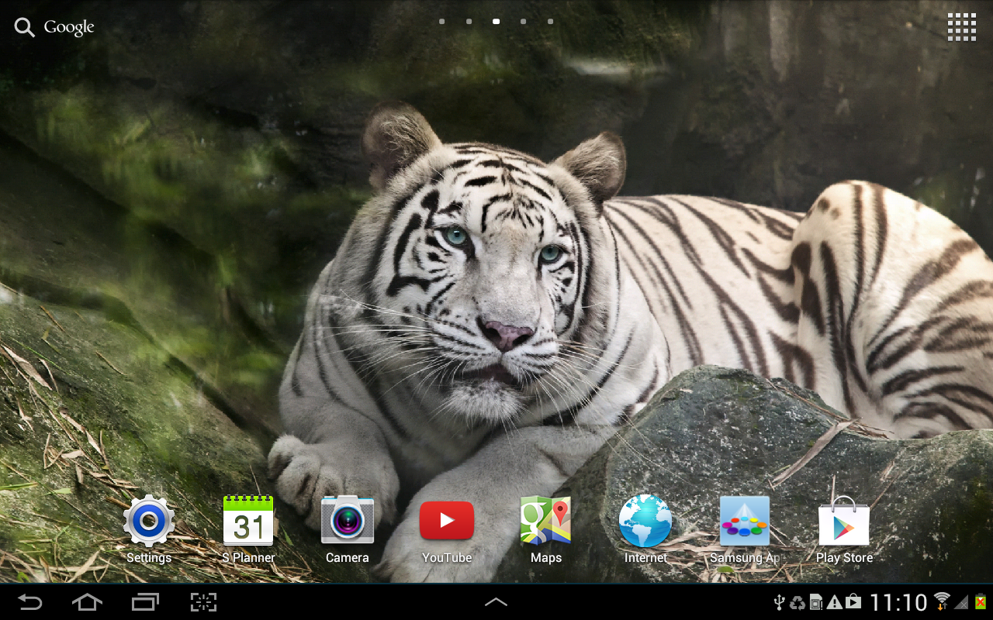This screenshot has width=993, height=620.
Task: Launch S Planner calendar
Action: pos(247,520)
